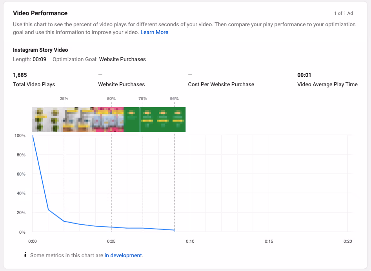The height and width of the screenshot is (271, 371).
Task: Click the 'Total Video Plays' label
Action: (34, 84)
